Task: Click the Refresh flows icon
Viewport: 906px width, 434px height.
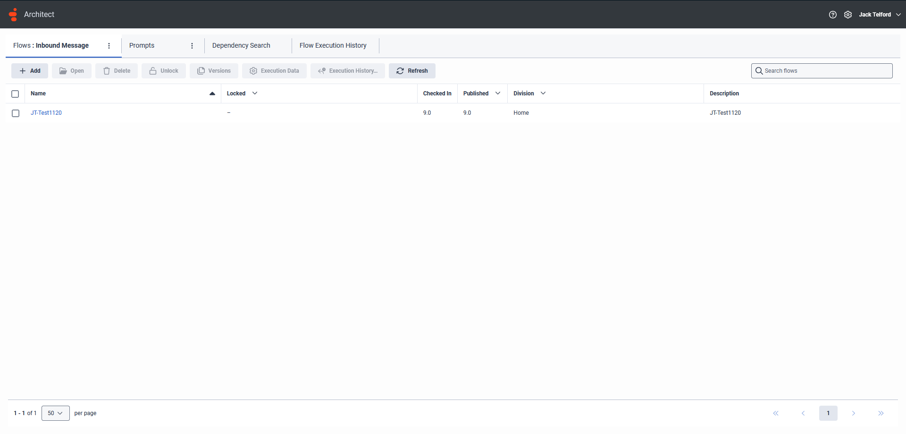Action: 400,70
